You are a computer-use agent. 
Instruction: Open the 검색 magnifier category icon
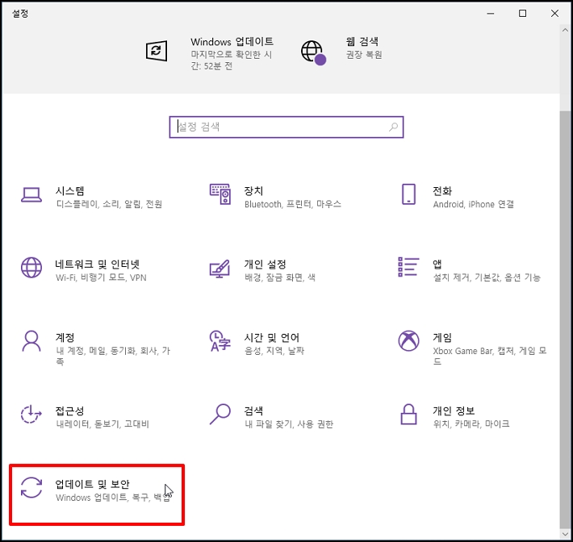[220, 415]
